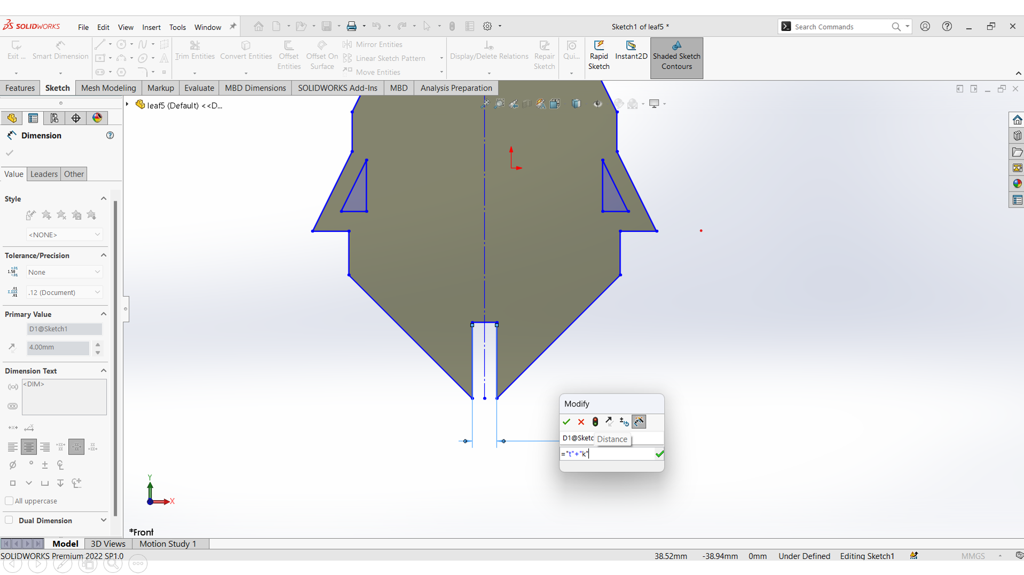1024x575 pixels.
Task: Open View Settings monitor icon
Action: [654, 103]
